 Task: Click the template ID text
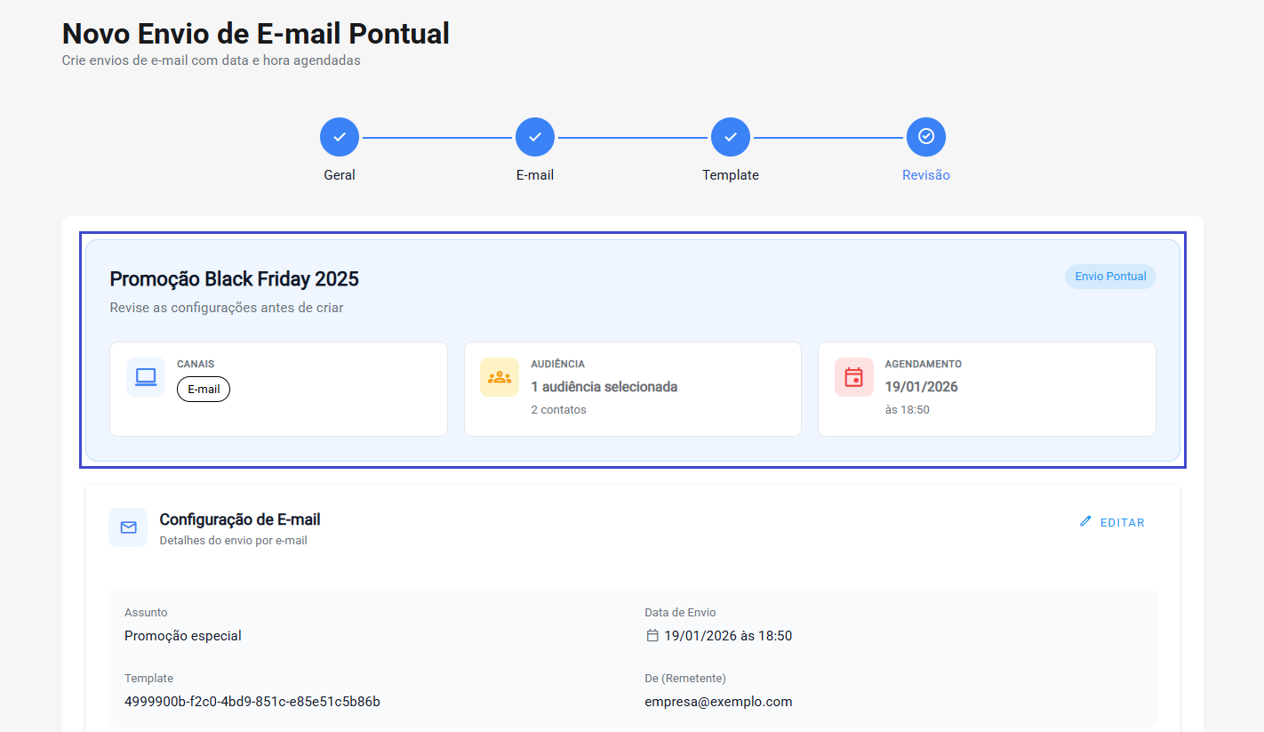click(x=252, y=702)
